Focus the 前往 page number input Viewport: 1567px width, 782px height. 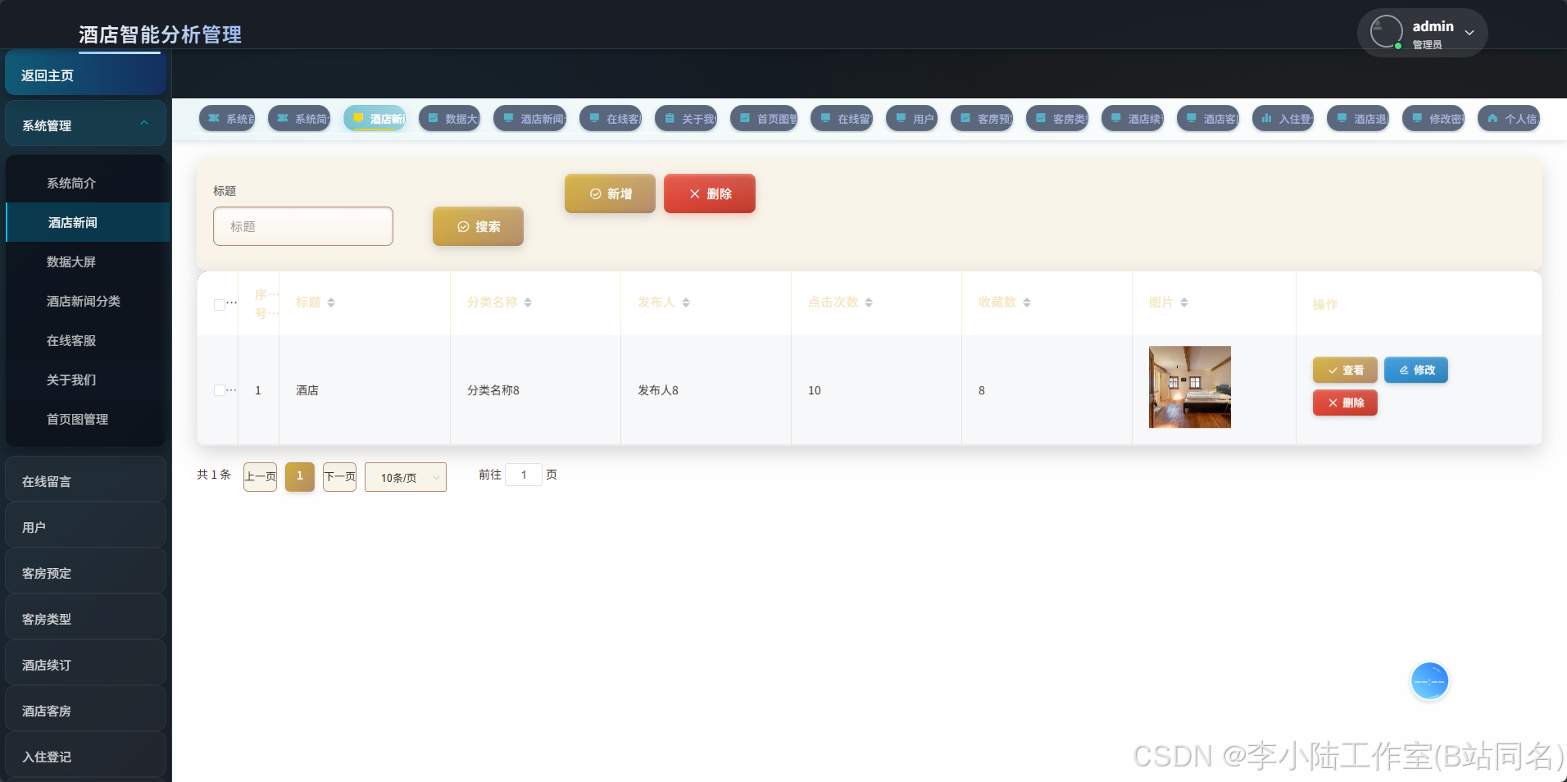tap(524, 475)
